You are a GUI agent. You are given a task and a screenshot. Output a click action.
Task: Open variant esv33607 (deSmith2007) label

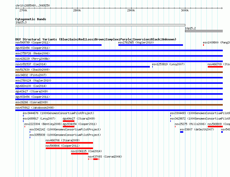[197, 129]
